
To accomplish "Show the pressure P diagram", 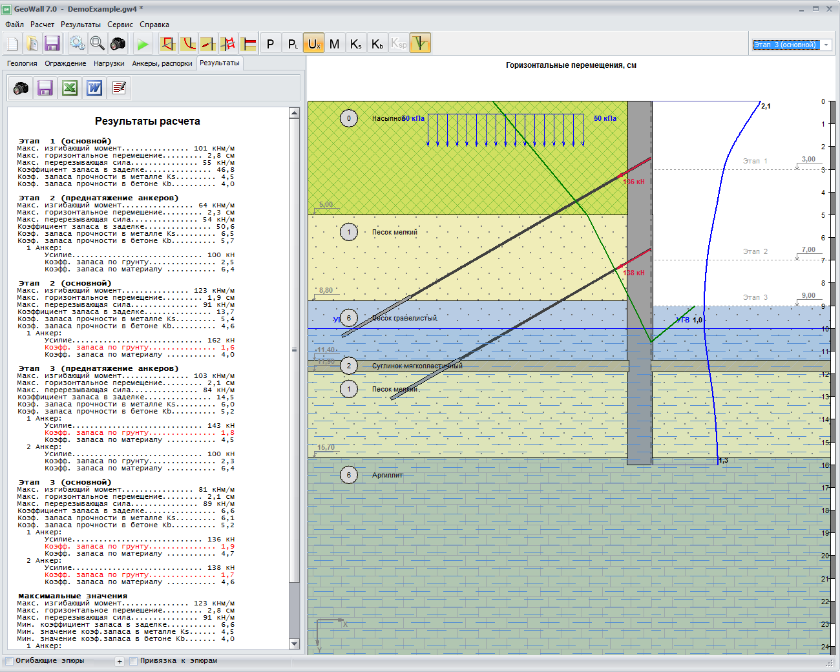I will tap(270, 44).
